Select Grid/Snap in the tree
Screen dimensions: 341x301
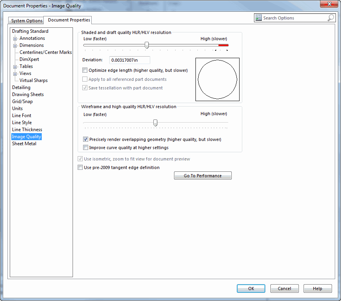click(x=22, y=102)
